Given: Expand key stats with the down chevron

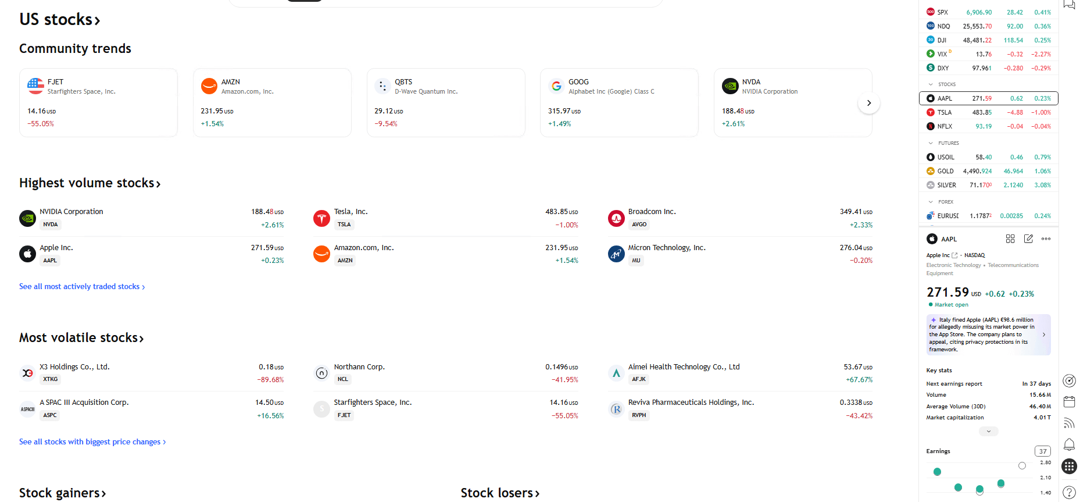Looking at the screenshot, I should 988,431.
